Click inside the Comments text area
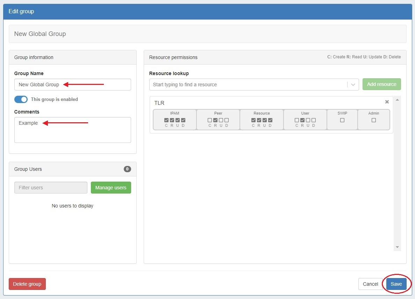The width and height of the screenshot is (415, 299). (x=72, y=133)
